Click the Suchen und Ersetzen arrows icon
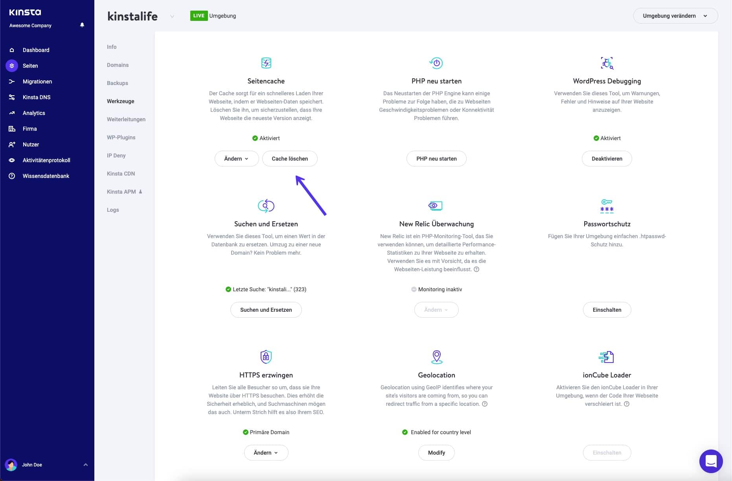This screenshot has width=732, height=481. pos(266,205)
